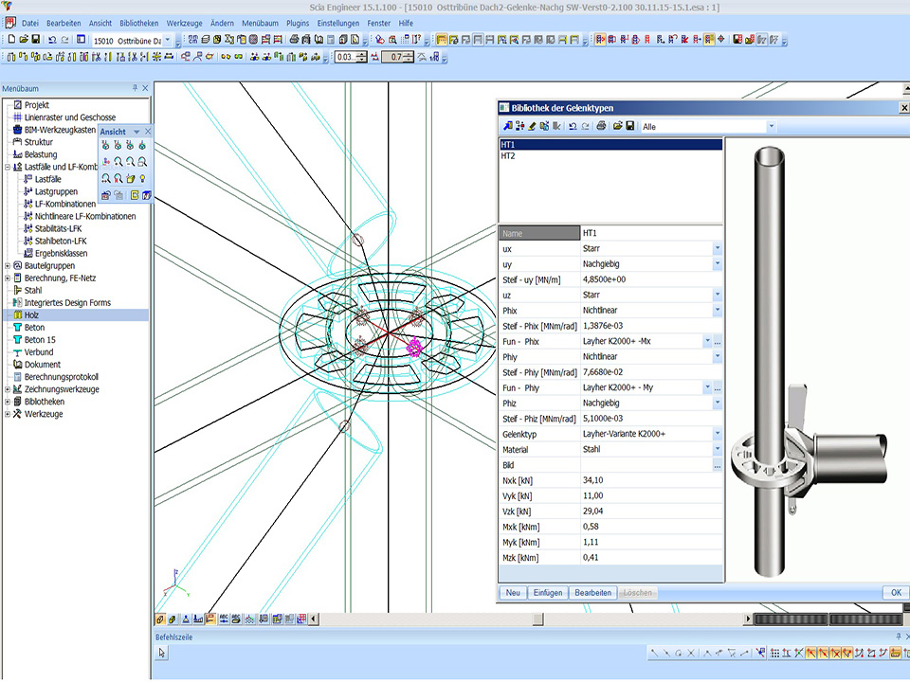Pin the Menübaum panel with pushpin icon

(135, 88)
